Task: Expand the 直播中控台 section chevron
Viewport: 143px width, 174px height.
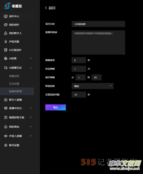Action: [x=31, y=108]
